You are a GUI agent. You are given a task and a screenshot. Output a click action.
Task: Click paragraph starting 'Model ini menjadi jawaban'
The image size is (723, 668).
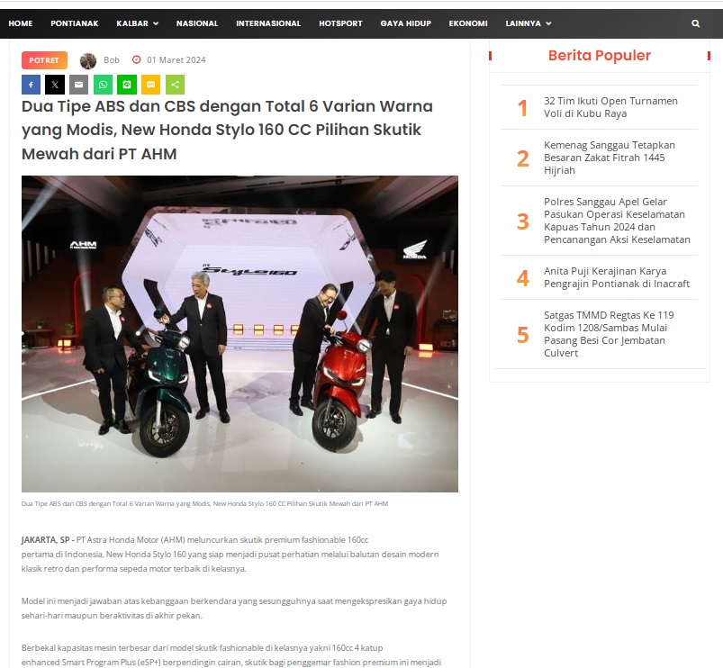point(234,608)
